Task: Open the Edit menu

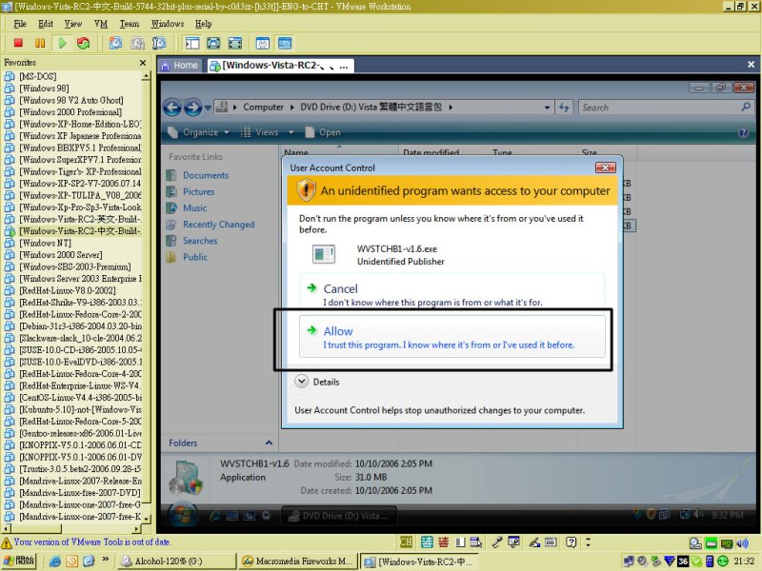Action: [46, 24]
